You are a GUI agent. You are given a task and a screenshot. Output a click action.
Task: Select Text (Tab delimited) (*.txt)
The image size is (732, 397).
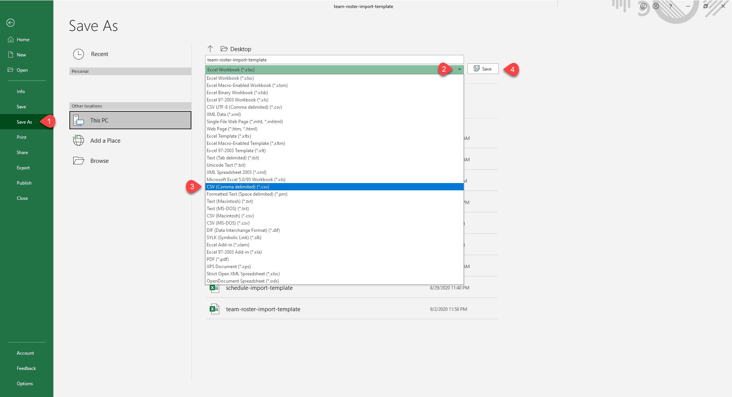click(x=334, y=158)
